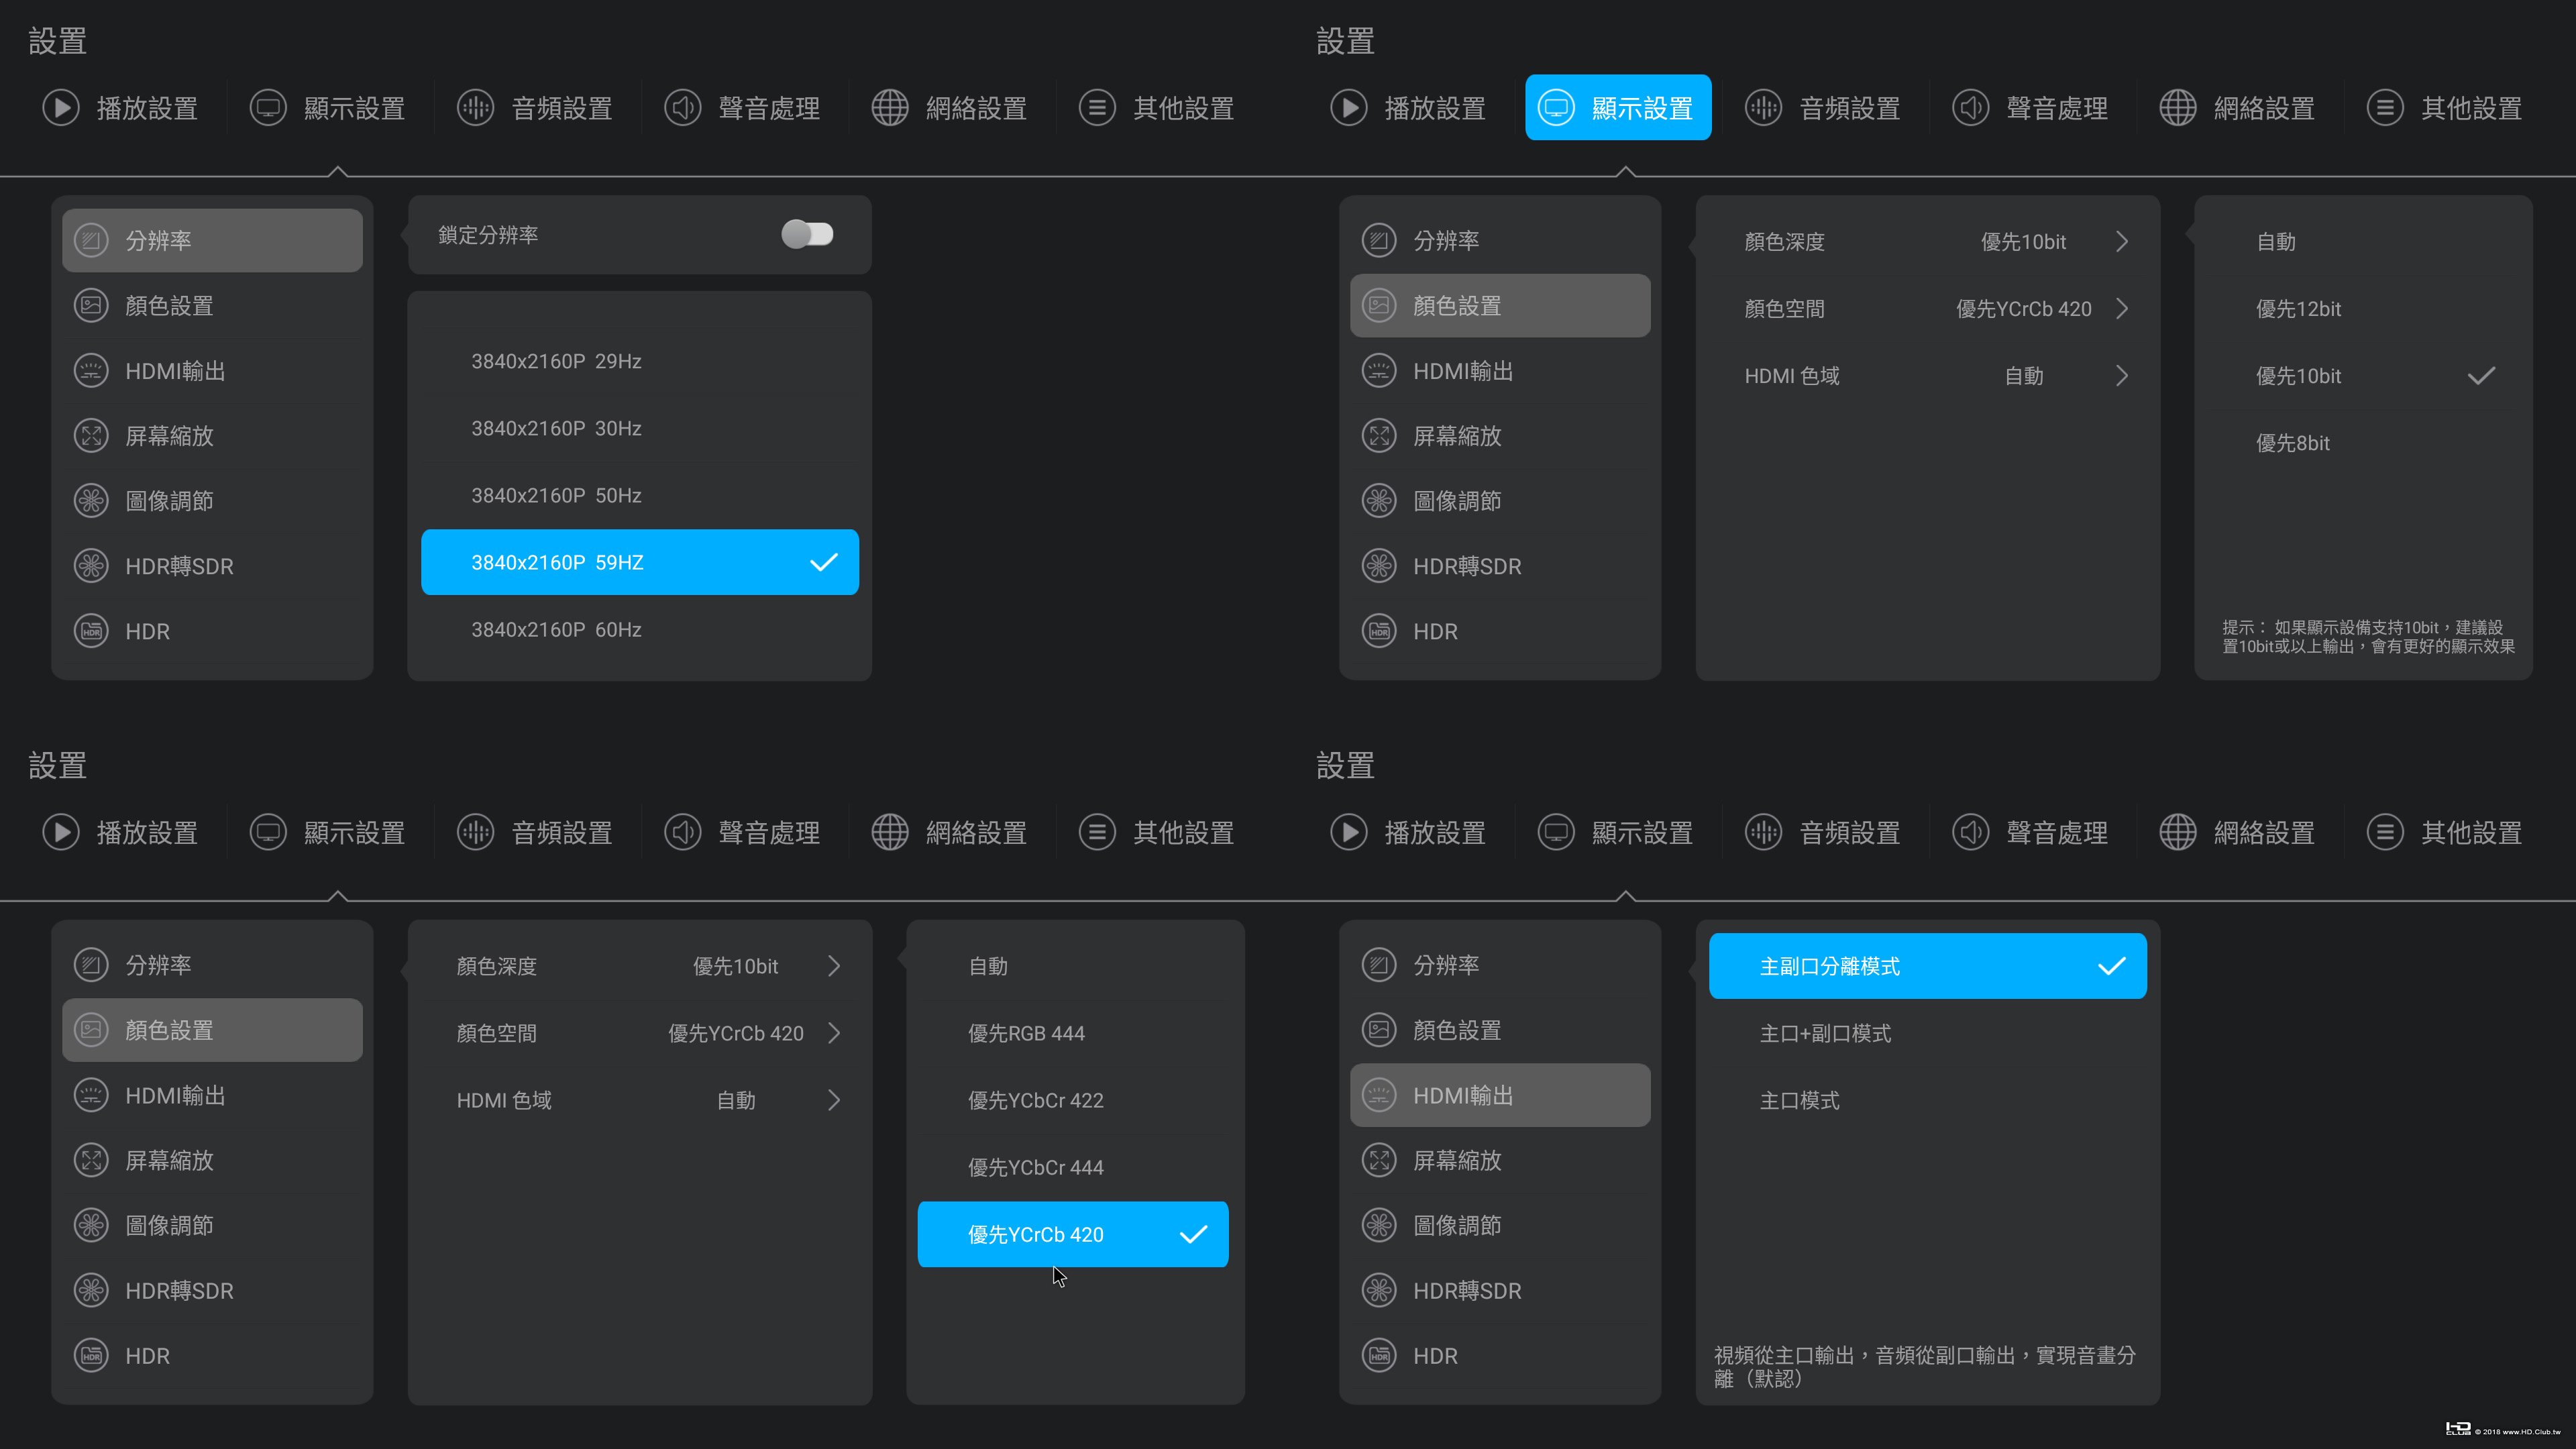Click 圖像調節 icon in 主口模式 panel
Image resolution: width=2576 pixels, height=1449 pixels.
point(1379,1225)
